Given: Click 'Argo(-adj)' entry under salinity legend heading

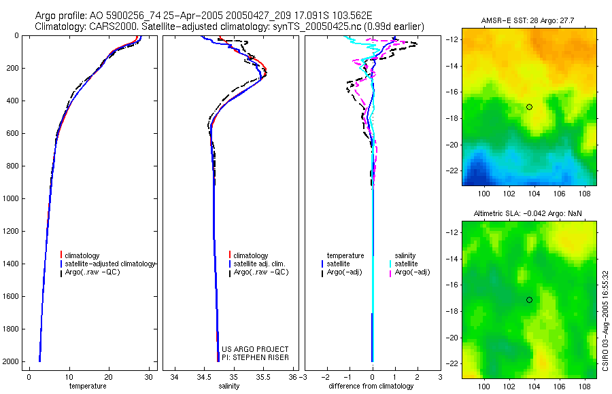Looking at the screenshot, I should 412,272.
